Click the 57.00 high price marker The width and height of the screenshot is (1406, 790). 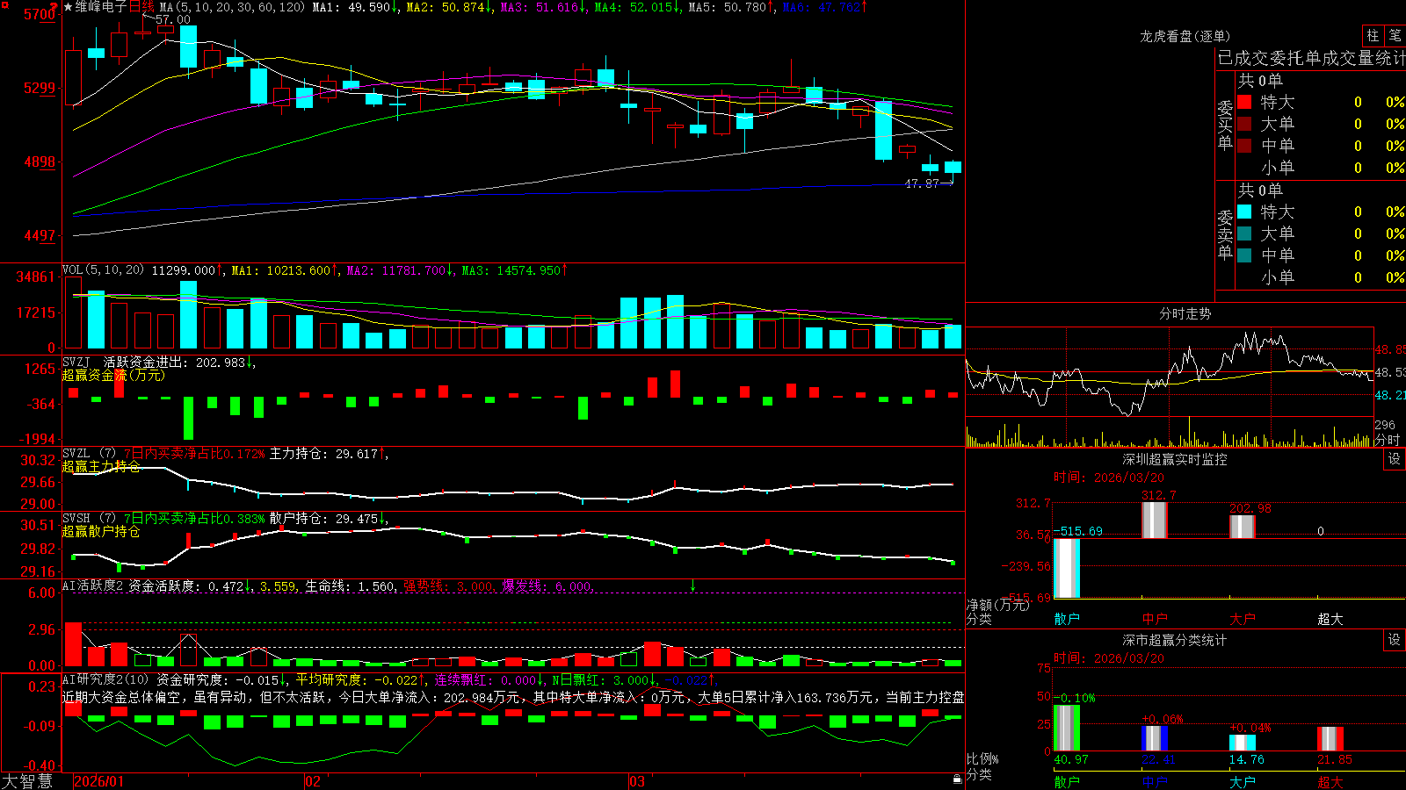pos(172,19)
